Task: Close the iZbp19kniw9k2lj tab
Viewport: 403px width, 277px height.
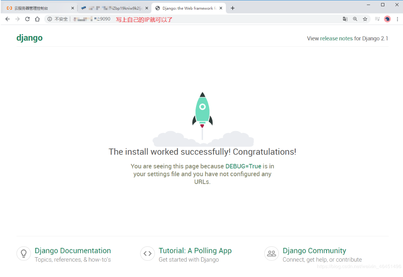Action: 147,8
